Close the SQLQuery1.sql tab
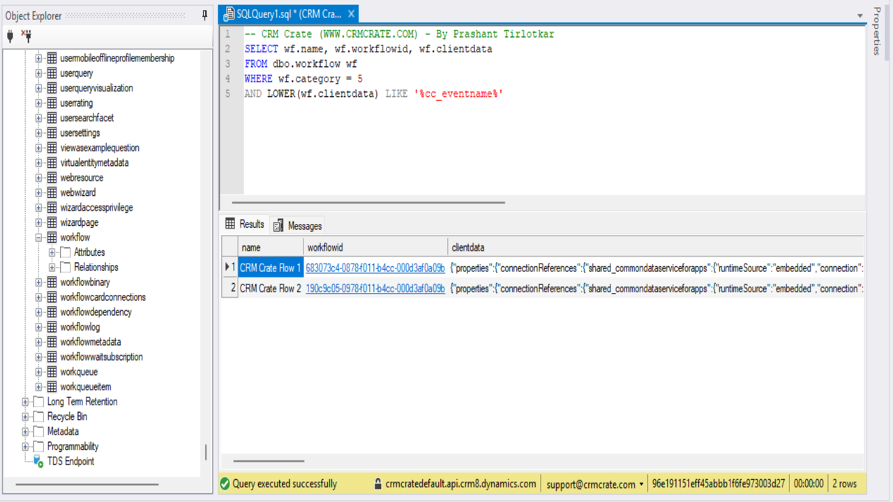This screenshot has height=502, width=893. tap(351, 13)
